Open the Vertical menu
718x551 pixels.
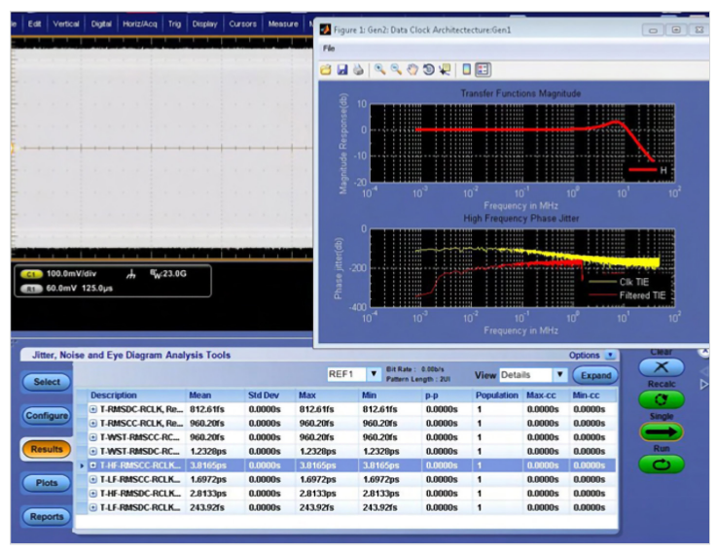tap(66, 23)
